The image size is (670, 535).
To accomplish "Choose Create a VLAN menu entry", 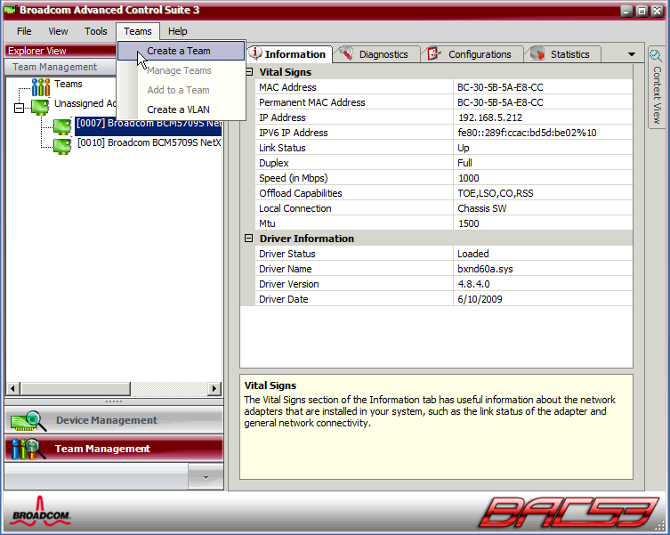I will [182, 109].
